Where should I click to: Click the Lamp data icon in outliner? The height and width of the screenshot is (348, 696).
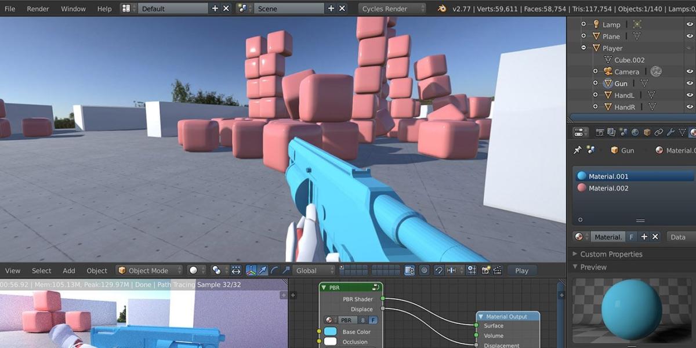637,24
